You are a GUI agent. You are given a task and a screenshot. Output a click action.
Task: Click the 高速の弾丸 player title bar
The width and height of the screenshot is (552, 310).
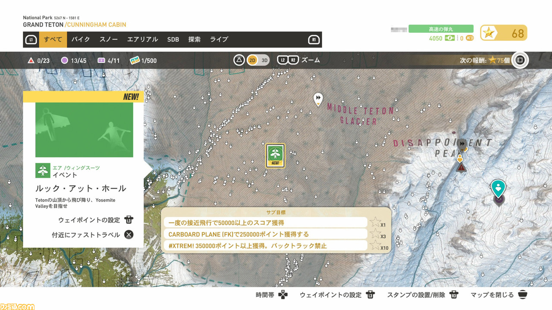pos(441,29)
